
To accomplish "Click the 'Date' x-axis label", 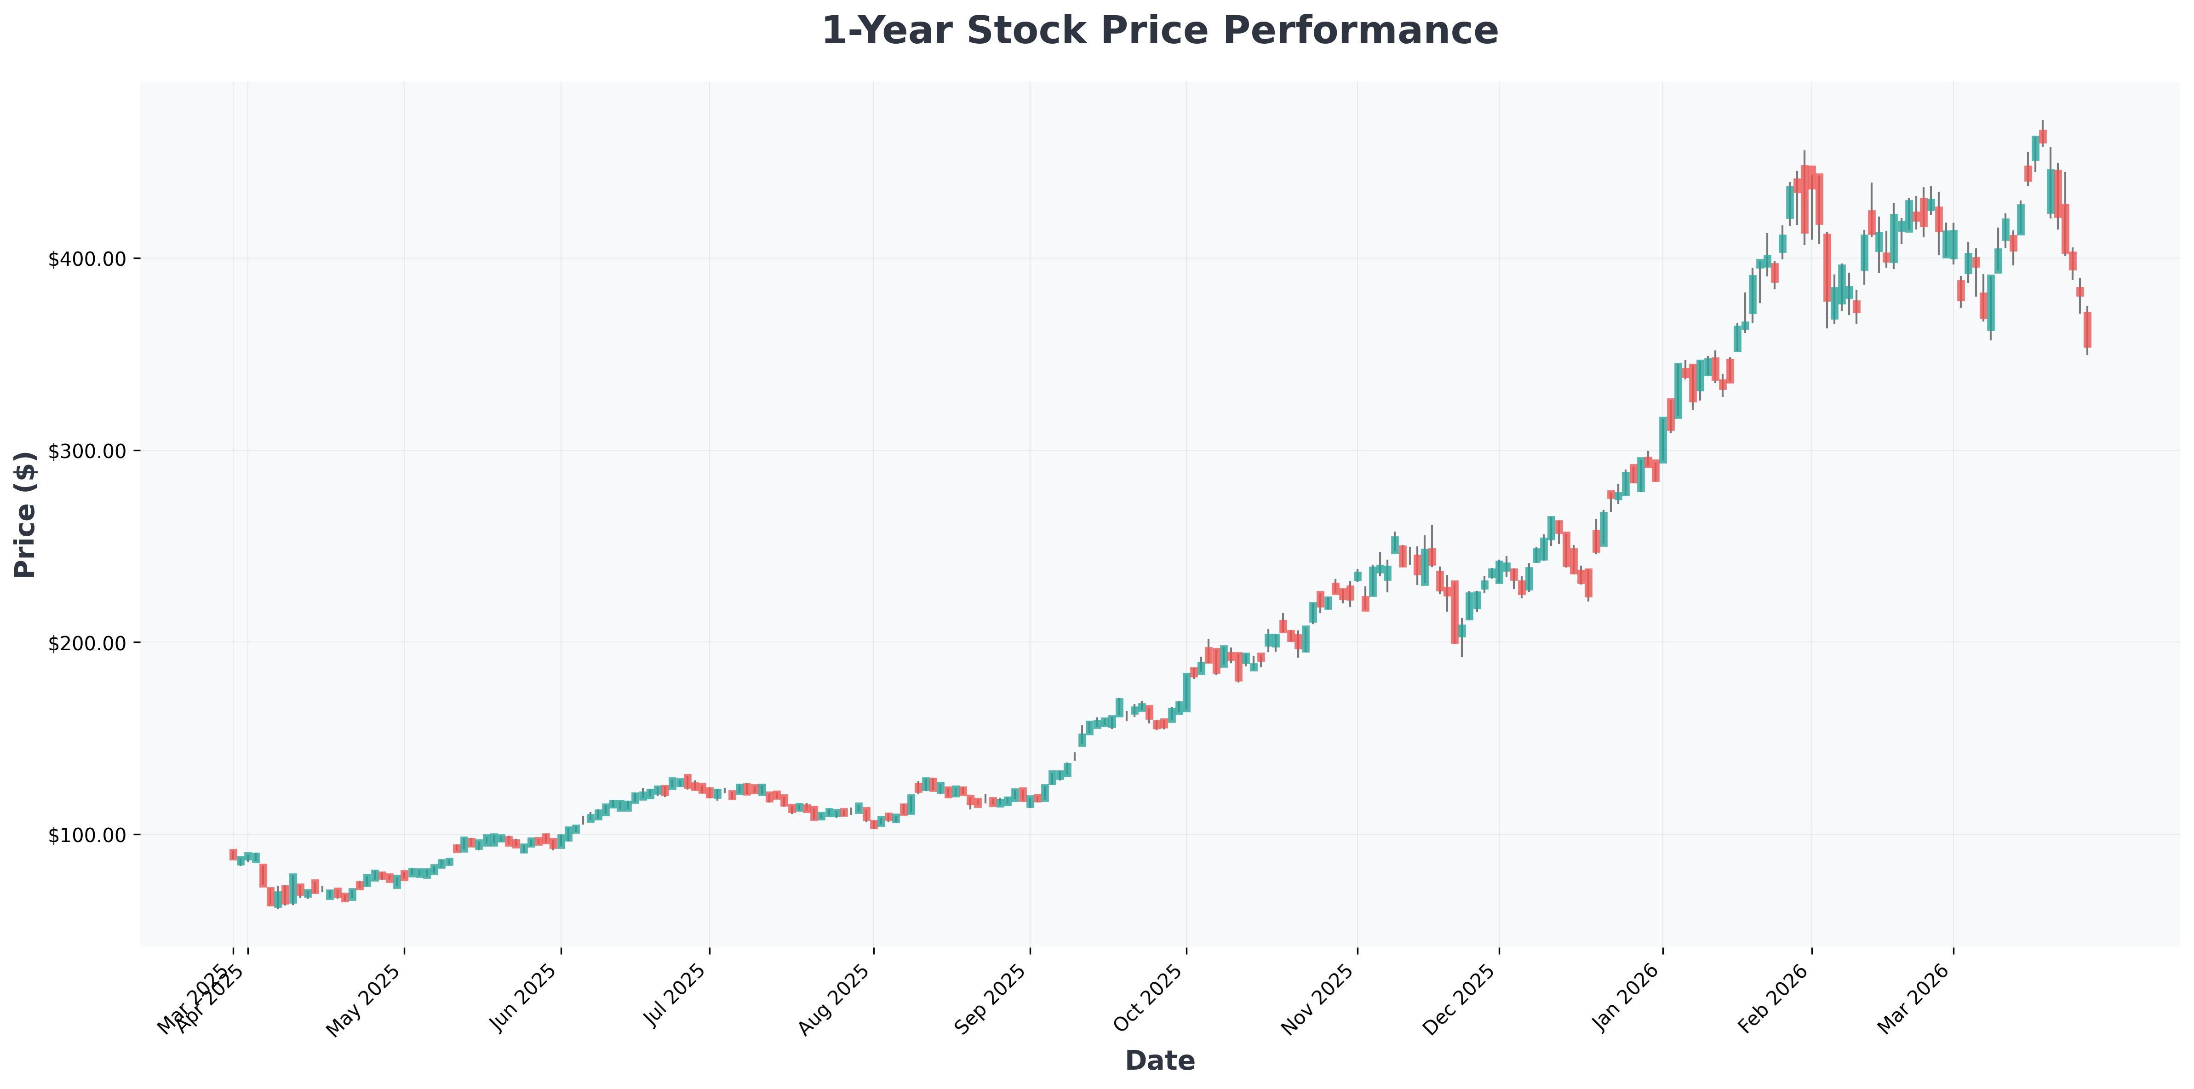I will coord(1159,1061).
